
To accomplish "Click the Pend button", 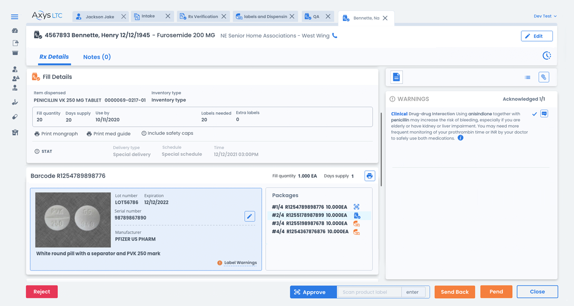I will click(496, 291).
